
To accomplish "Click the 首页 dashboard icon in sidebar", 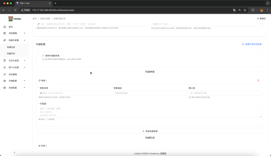I will click(x=5, y=27).
